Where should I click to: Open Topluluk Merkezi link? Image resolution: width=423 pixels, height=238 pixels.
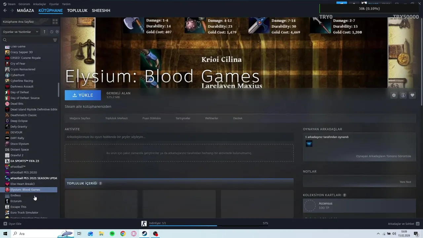pyautogui.click(x=116, y=118)
